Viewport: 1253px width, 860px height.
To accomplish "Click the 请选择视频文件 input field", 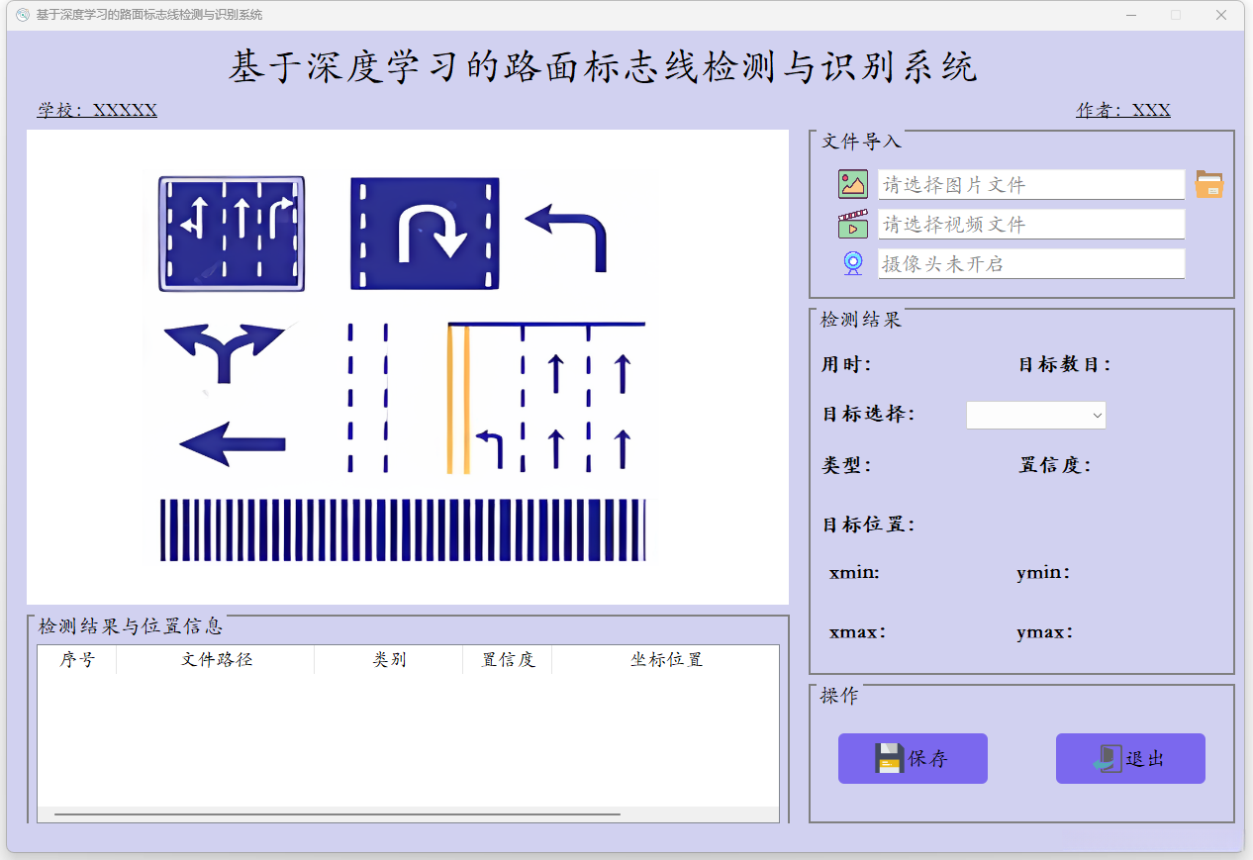I will pyautogui.click(x=1031, y=224).
